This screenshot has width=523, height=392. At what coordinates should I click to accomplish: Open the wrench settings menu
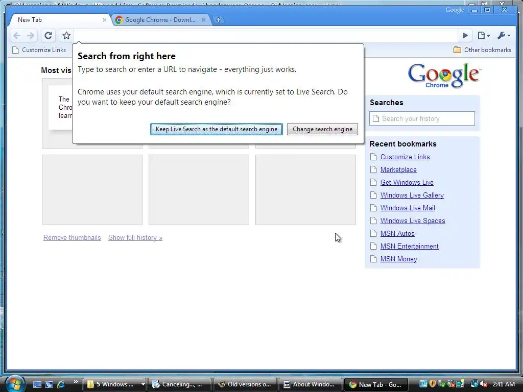click(x=504, y=35)
